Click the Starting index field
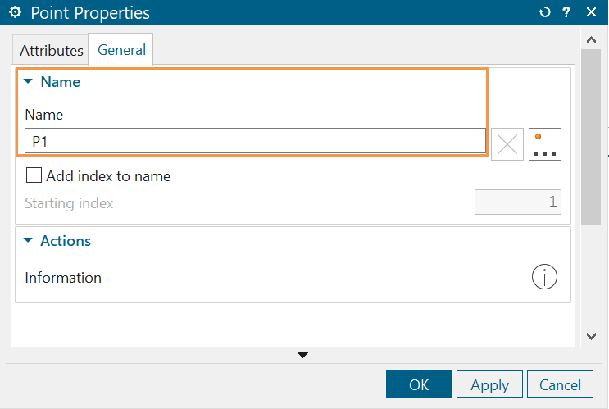 517,202
